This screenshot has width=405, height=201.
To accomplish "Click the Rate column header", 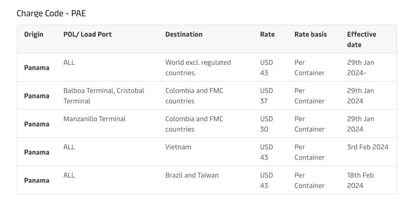I will click(x=267, y=34).
